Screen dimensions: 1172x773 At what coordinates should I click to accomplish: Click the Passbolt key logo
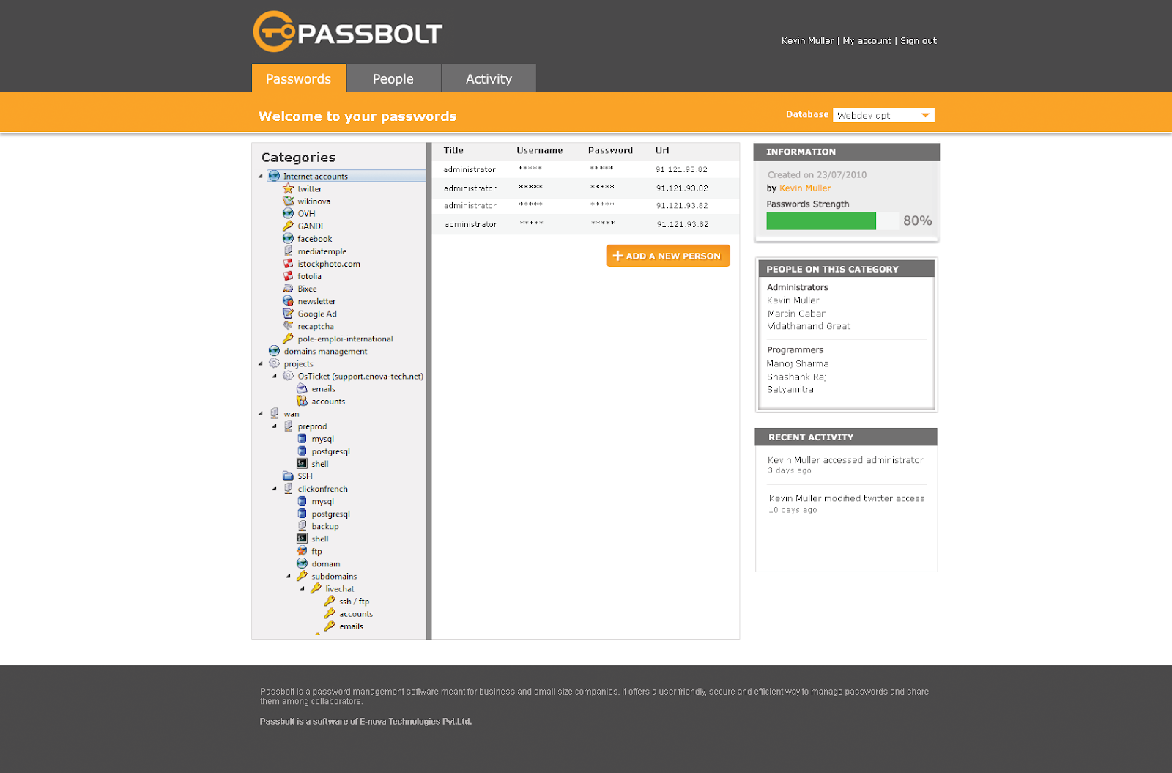(x=275, y=30)
